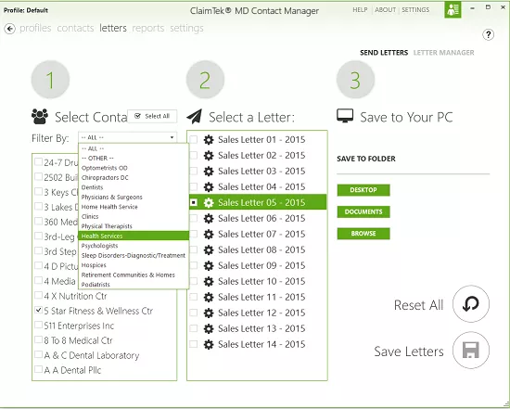Click BROWSE to pick a folder
Image resolution: width=510 pixels, height=409 pixels.
tap(363, 234)
